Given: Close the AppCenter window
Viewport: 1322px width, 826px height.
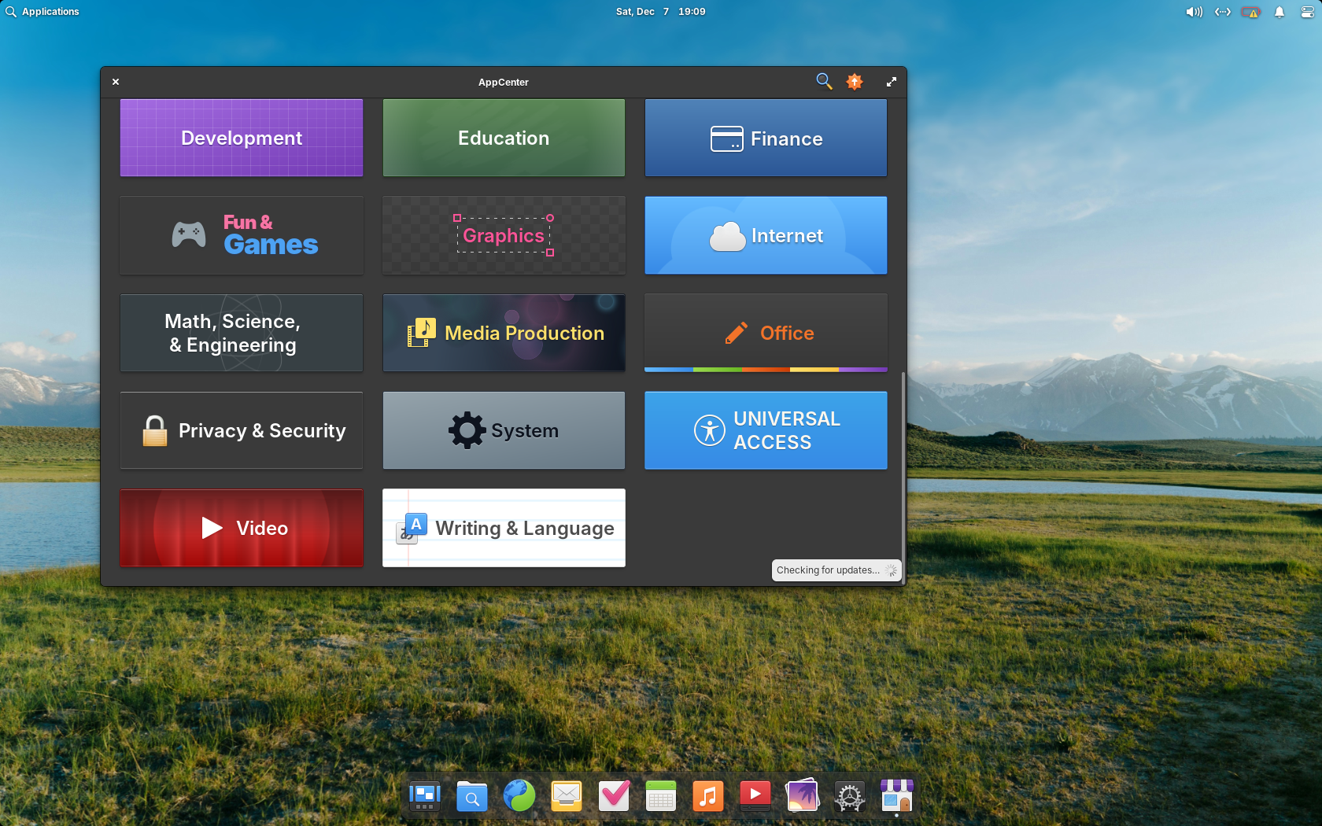Looking at the screenshot, I should pyautogui.click(x=116, y=82).
